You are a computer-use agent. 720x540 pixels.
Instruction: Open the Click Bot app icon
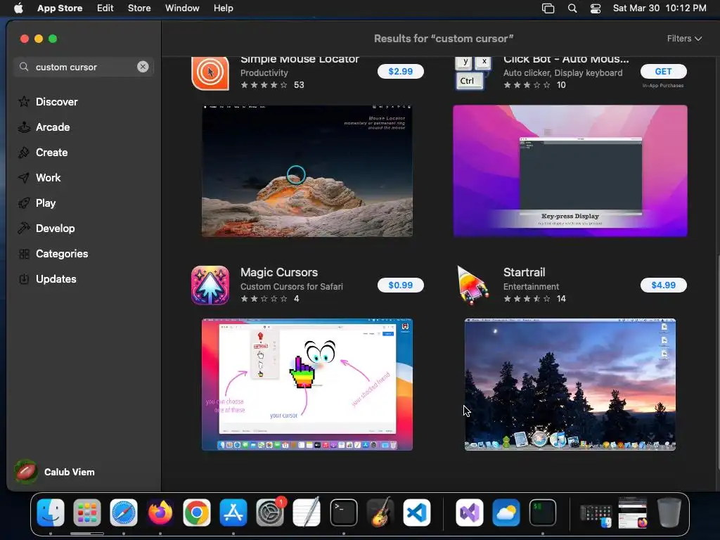point(473,73)
